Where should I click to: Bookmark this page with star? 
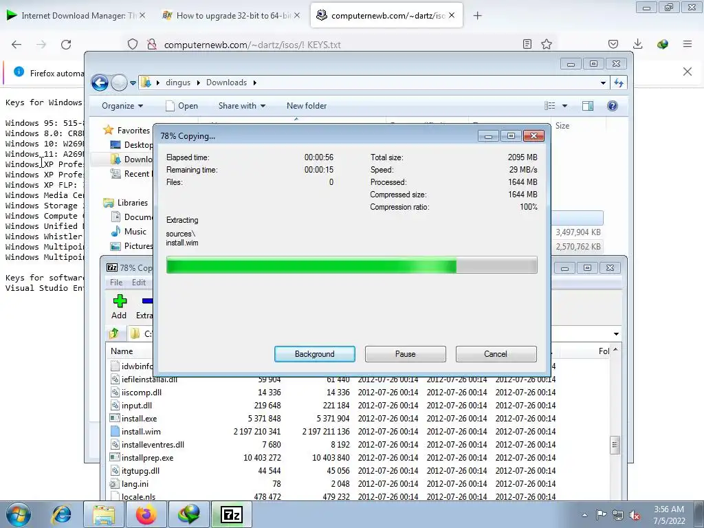pos(547,44)
